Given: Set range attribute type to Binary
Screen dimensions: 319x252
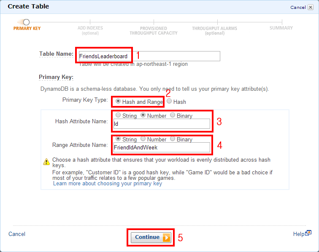Looking at the screenshot, I should click(173, 139).
